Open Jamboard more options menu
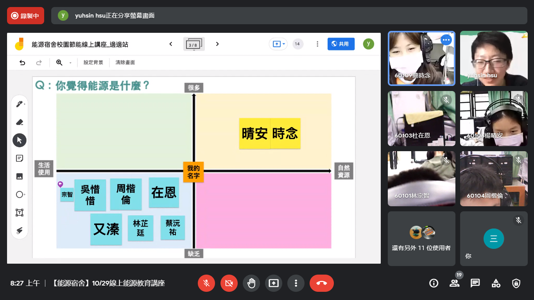534x300 pixels. pos(317,44)
